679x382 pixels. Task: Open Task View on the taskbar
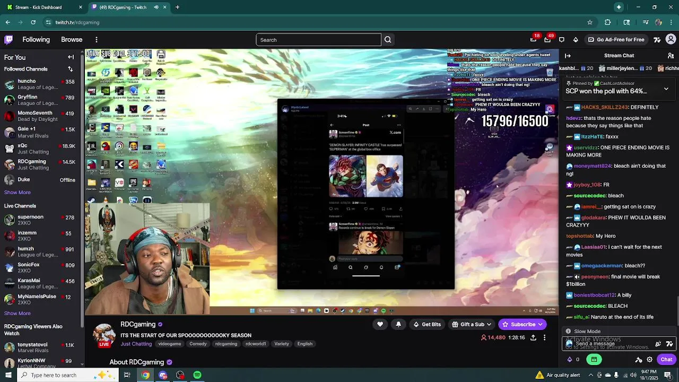(127, 375)
